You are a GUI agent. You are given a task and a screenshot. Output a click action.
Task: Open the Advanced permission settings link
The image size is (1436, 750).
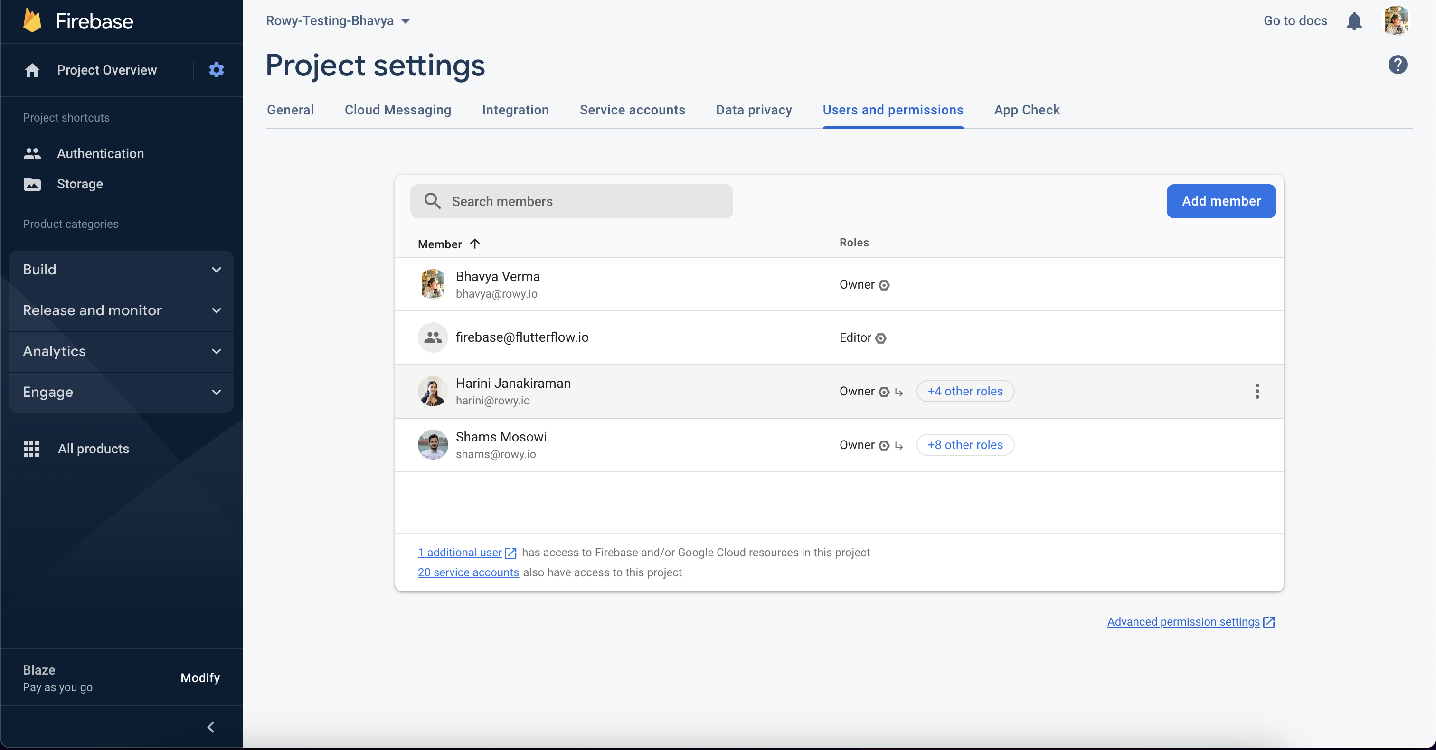click(1183, 621)
